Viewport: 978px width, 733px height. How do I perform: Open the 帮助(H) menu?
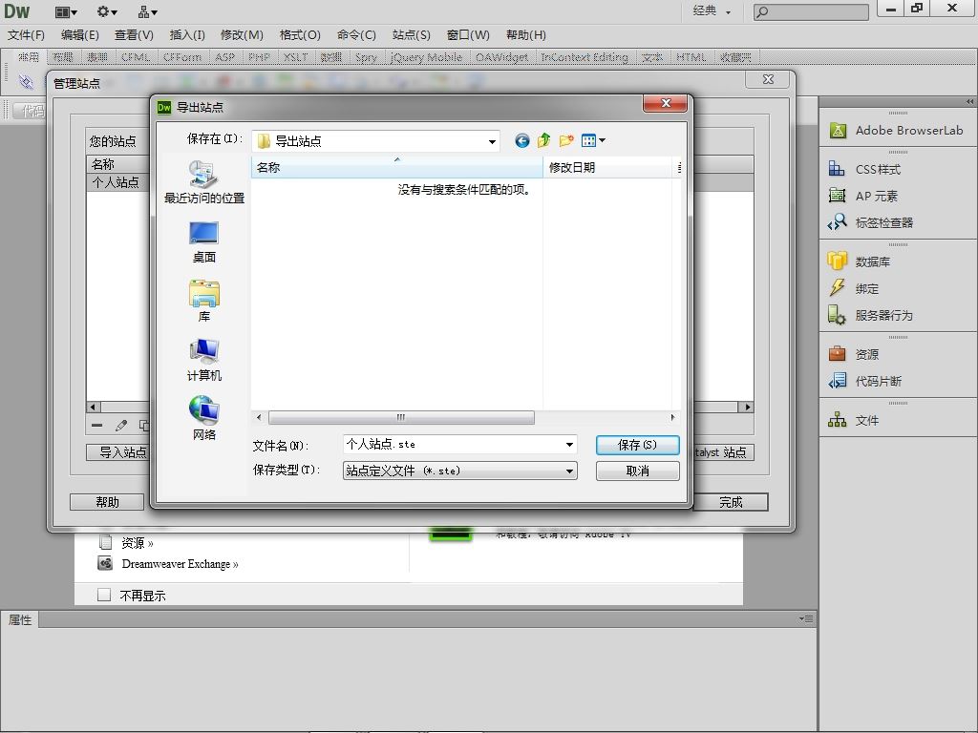(526, 35)
